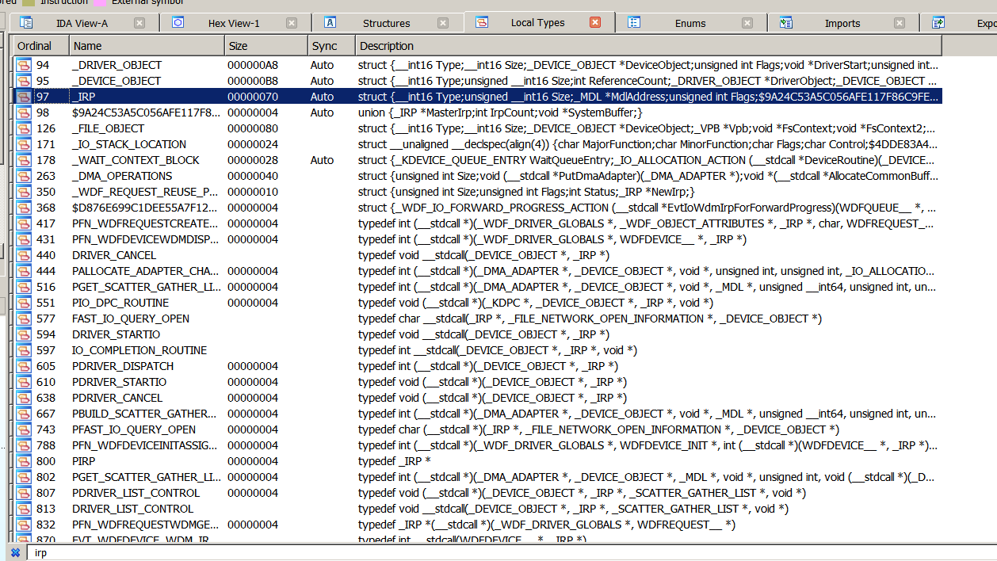Viewport: 997px width, 561px height.
Task: Click the Imports tab icon
Action: pos(785,23)
